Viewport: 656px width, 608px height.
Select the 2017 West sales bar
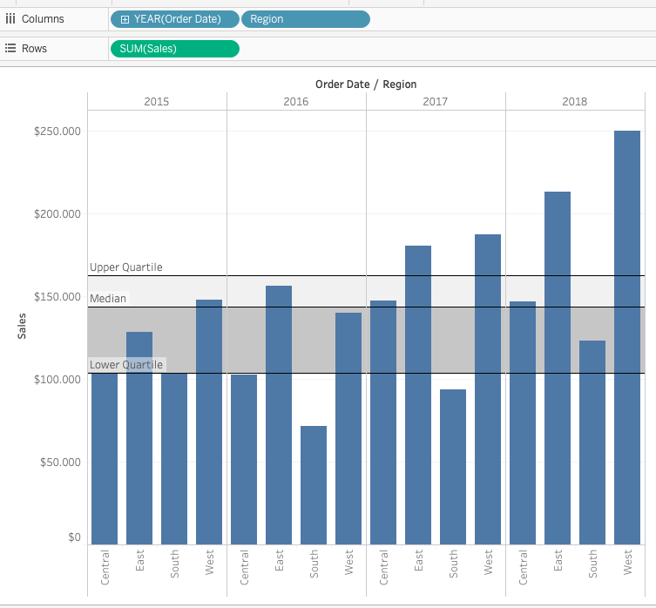pyautogui.click(x=488, y=389)
